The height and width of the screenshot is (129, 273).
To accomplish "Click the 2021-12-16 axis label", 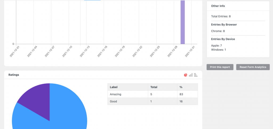I will tap(102, 51).
